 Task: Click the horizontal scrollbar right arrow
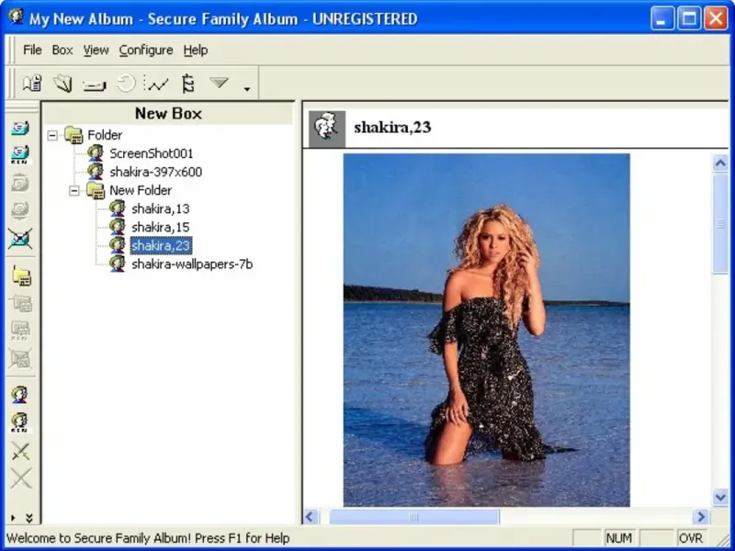pyautogui.click(x=701, y=517)
